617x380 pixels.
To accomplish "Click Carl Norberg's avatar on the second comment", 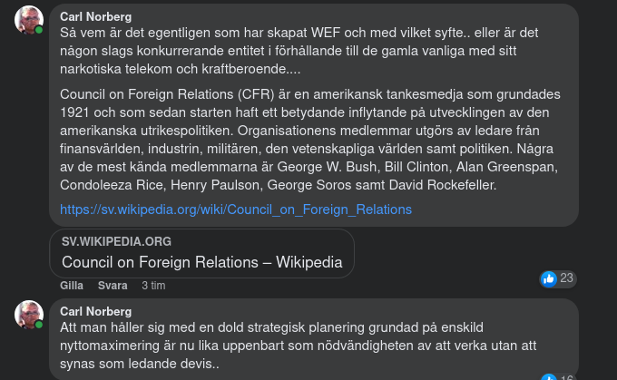I will pyautogui.click(x=29, y=315).
